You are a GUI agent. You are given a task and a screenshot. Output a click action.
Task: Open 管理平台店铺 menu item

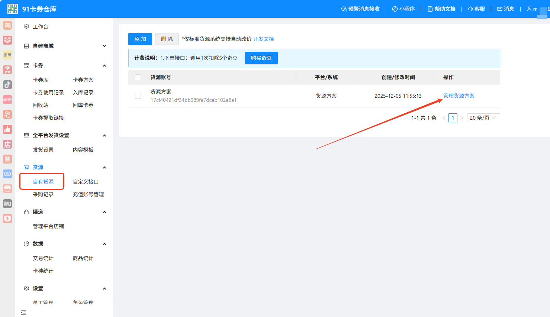click(x=48, y=226)
